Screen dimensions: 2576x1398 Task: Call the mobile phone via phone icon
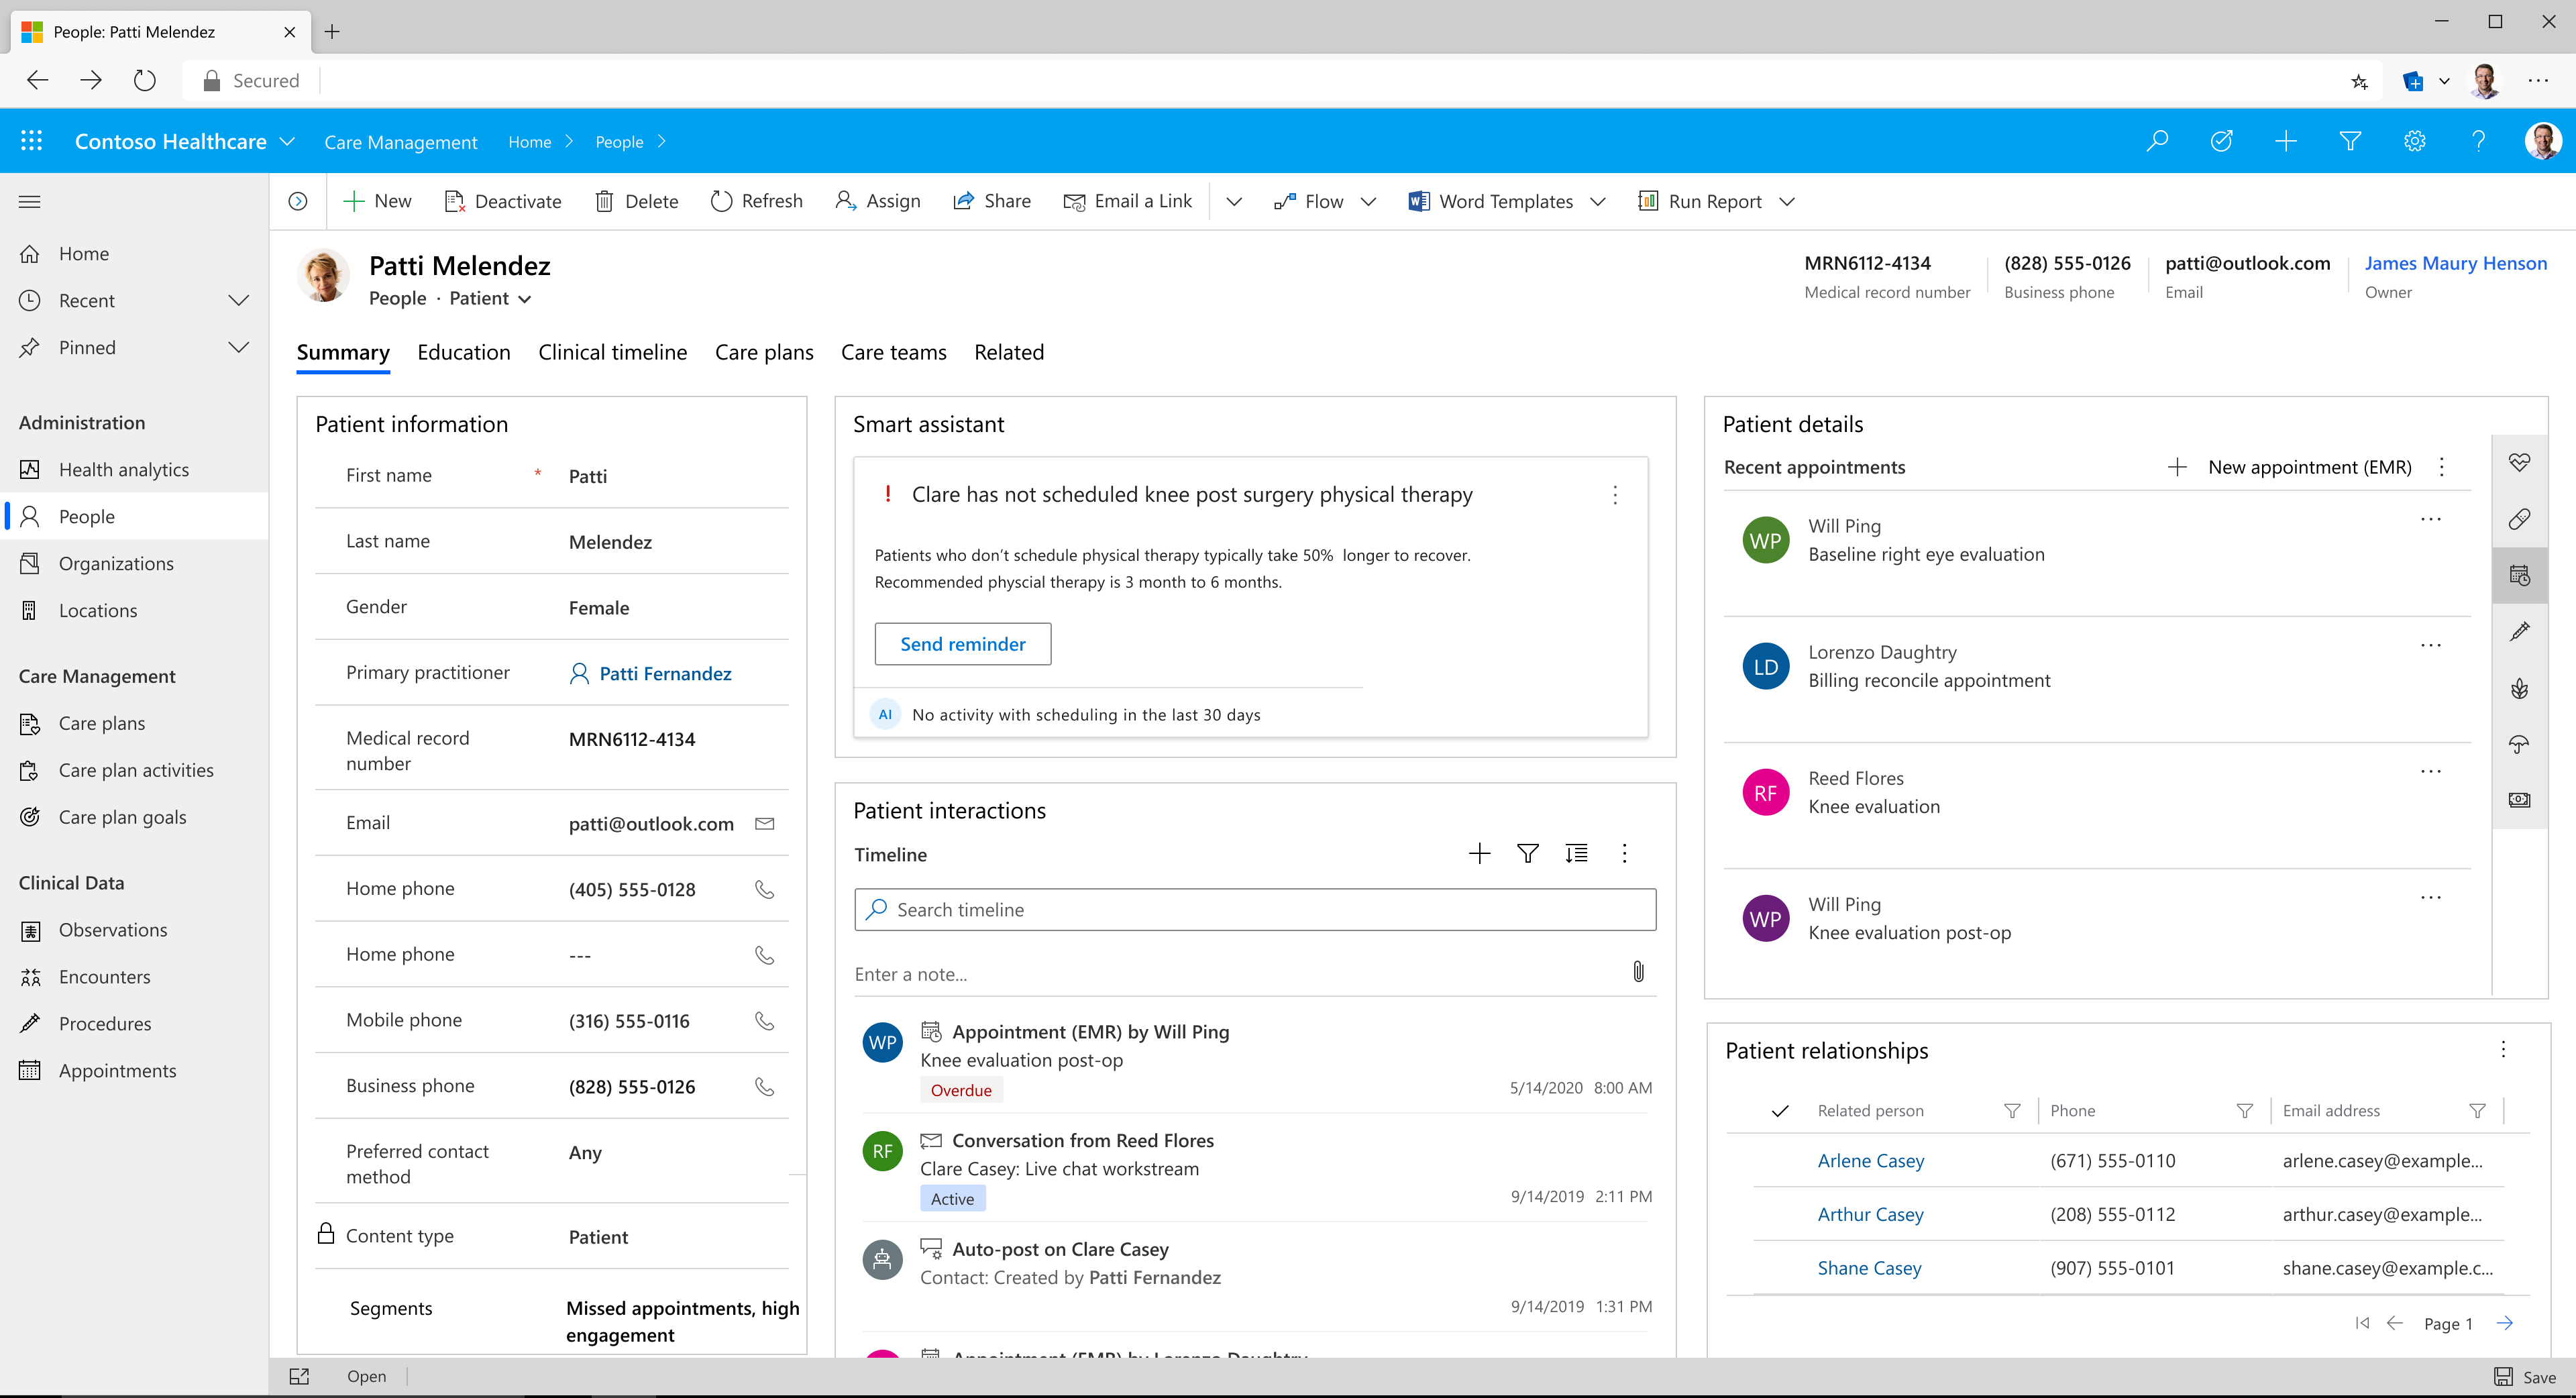tap(765, 1021)
